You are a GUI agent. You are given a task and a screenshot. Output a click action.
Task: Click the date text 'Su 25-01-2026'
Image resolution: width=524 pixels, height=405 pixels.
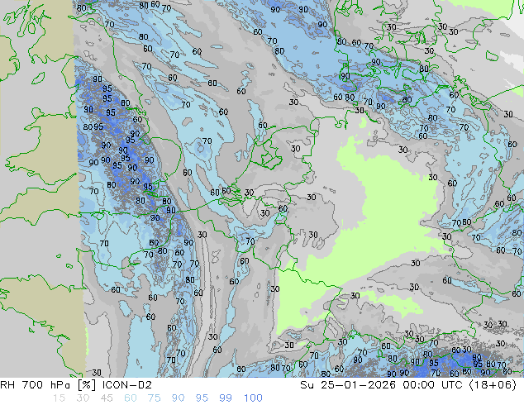tap(348, 385)
